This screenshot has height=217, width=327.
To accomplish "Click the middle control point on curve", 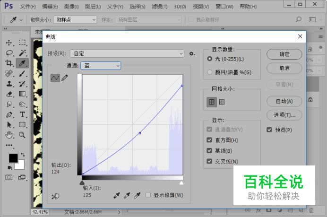I will (x=140, y=133).
